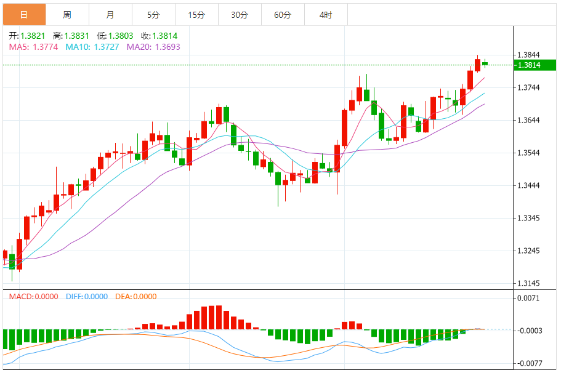Select the 60分 timeframe tab
The width and height of the screenshot is (561, 370).
283,15
